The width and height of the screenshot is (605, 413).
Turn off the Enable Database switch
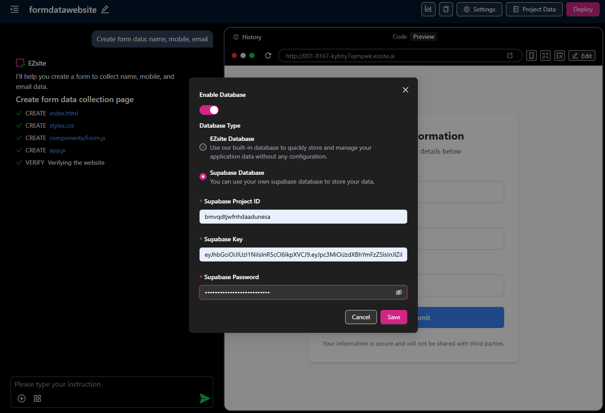209,110
